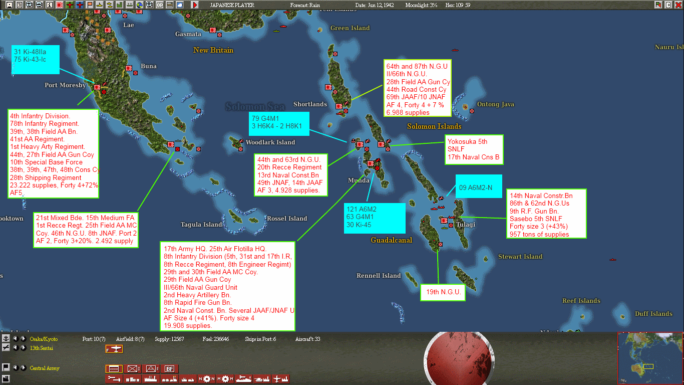Click the 'Forecast: Rain' status text
Viewport: 684px width, 385px height.
[305, 5]
